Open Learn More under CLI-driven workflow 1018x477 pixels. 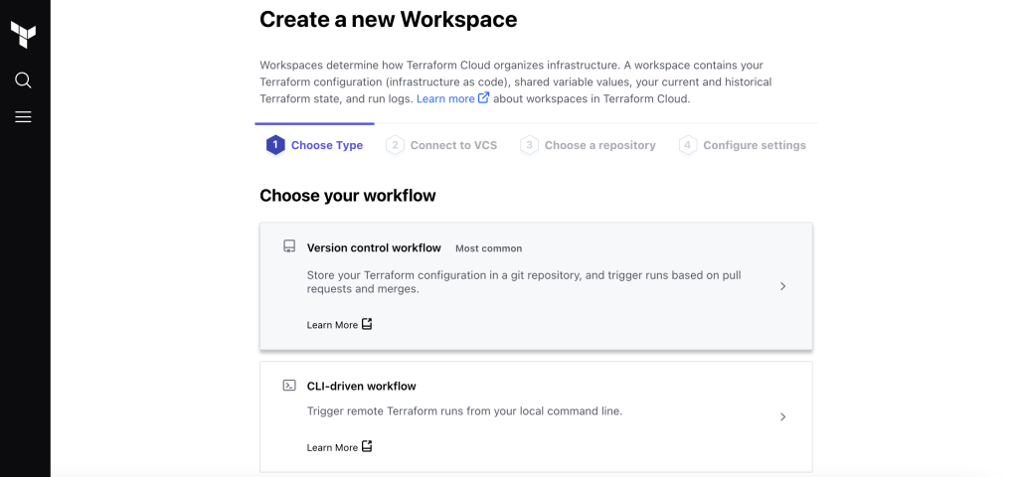332,447
